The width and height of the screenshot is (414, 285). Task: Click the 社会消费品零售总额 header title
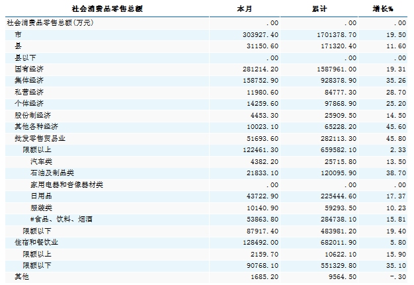point(107,9)
